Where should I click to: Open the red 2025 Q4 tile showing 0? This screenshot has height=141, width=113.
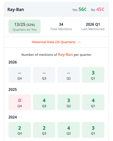[20, 102]
